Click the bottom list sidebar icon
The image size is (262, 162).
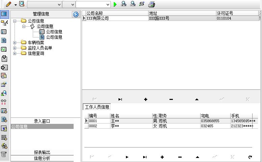pyautogui.click(x=4, y=155)
